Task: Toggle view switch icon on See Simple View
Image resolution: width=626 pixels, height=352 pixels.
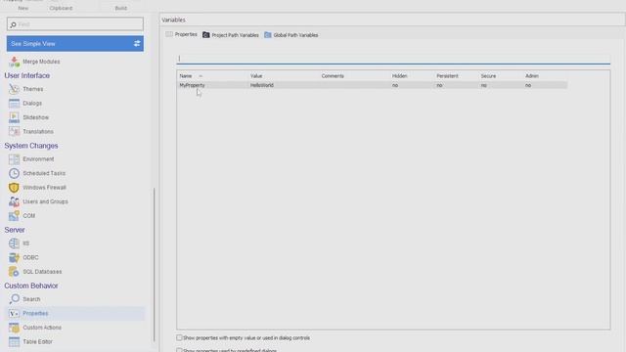Action: [137, 43]
